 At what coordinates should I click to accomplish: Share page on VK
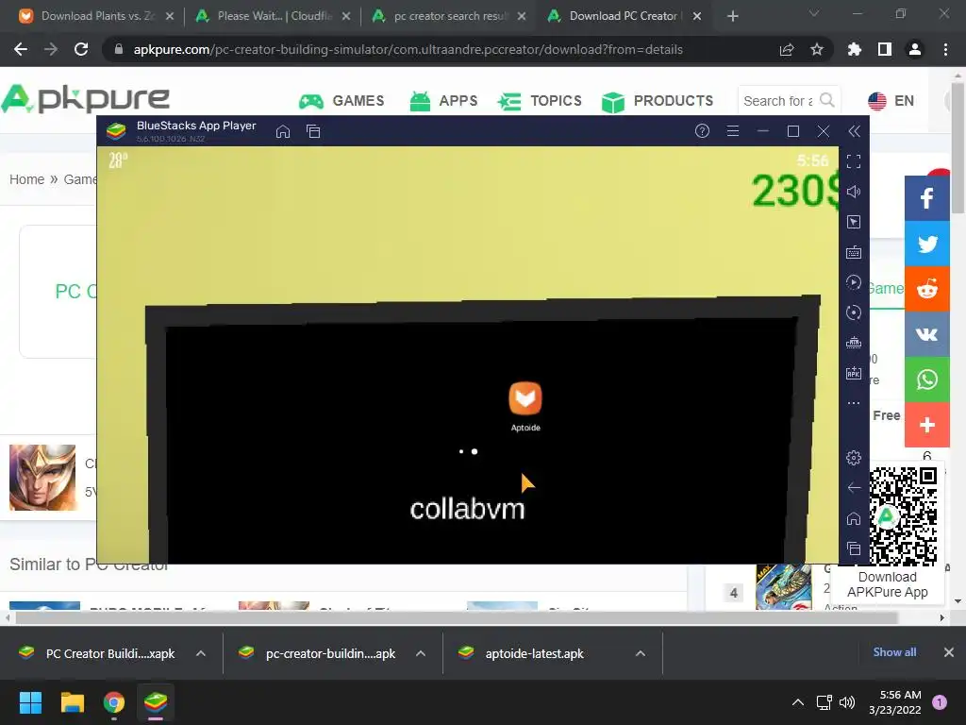point(927,334)
